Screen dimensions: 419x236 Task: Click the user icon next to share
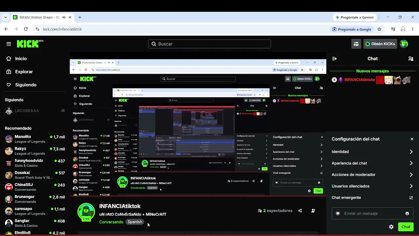313,211
